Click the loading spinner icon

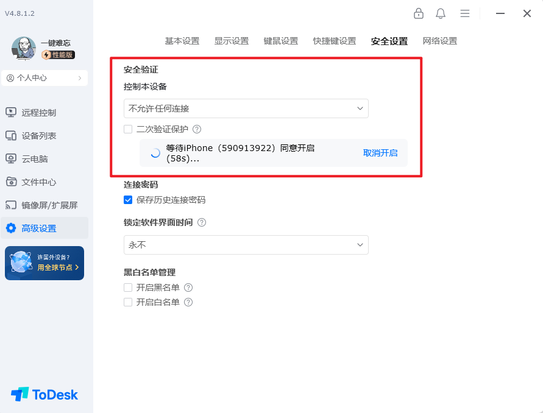155,153
